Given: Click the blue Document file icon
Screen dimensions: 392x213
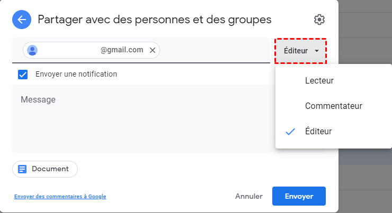Looking at the screenshot, I should 22,169.
